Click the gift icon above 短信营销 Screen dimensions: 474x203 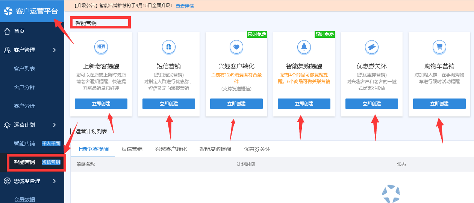pyautogui.click(x=169, y=47)
